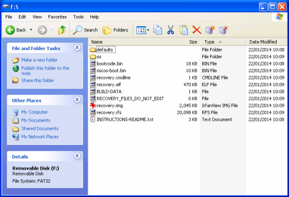Click the Publish to Web globe icon
This screenshot has width=289, height=197.
tap(15, 69)
